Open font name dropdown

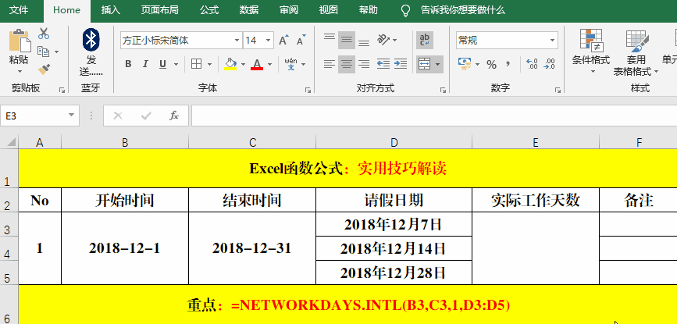pos(237,41)
